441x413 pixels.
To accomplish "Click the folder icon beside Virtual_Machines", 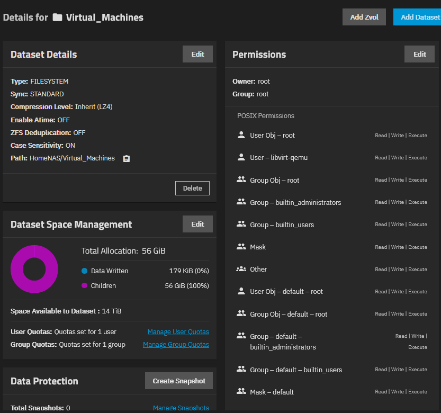I will (57, 17).
